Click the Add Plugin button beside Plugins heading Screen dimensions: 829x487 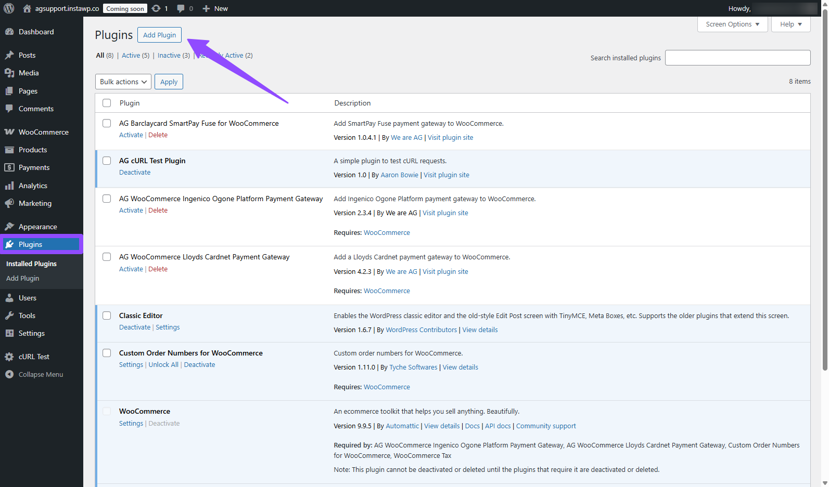[159, 35]
